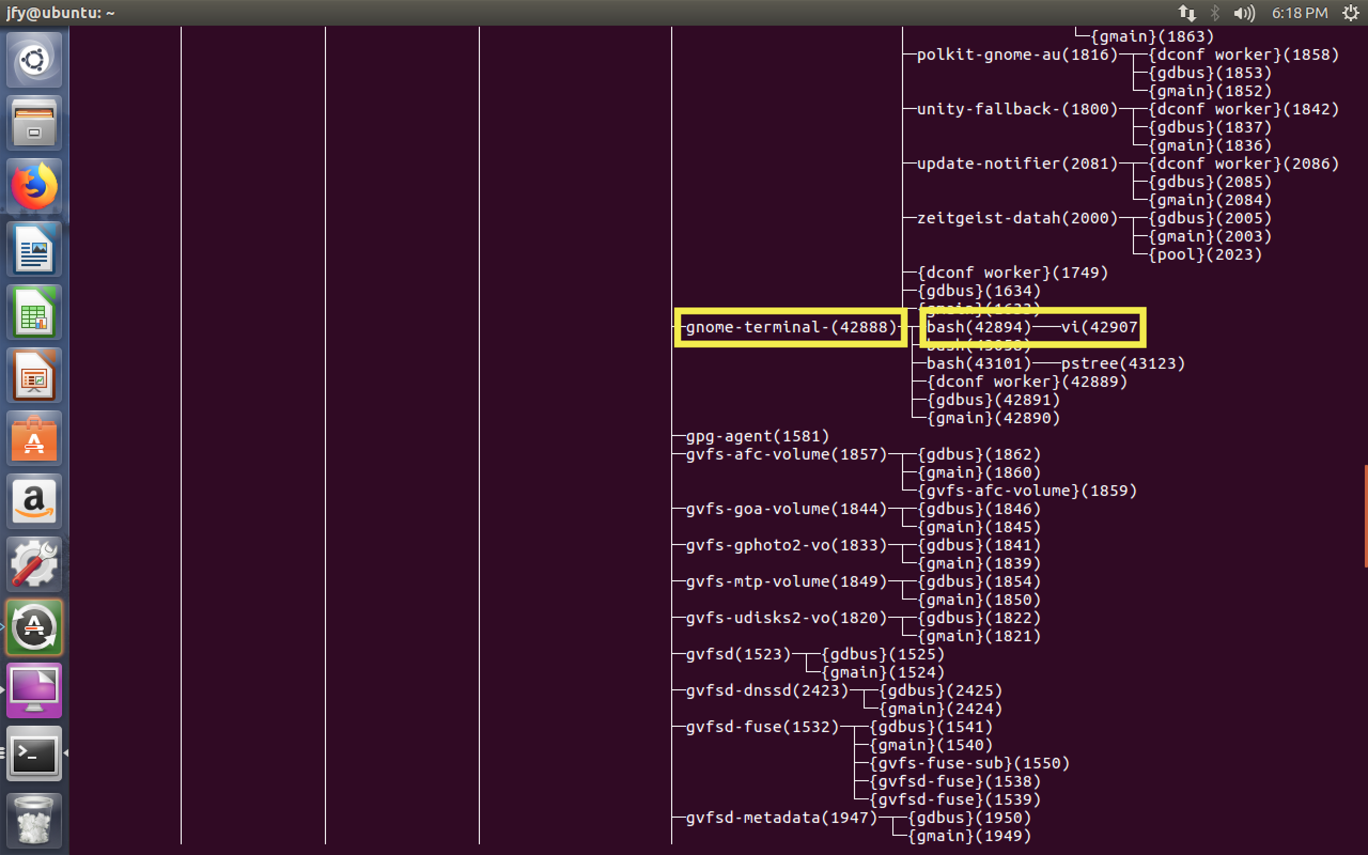Click the pstree(43123) entry
Viewport: 1368px width, 855px height.
tap(1123, 363)
